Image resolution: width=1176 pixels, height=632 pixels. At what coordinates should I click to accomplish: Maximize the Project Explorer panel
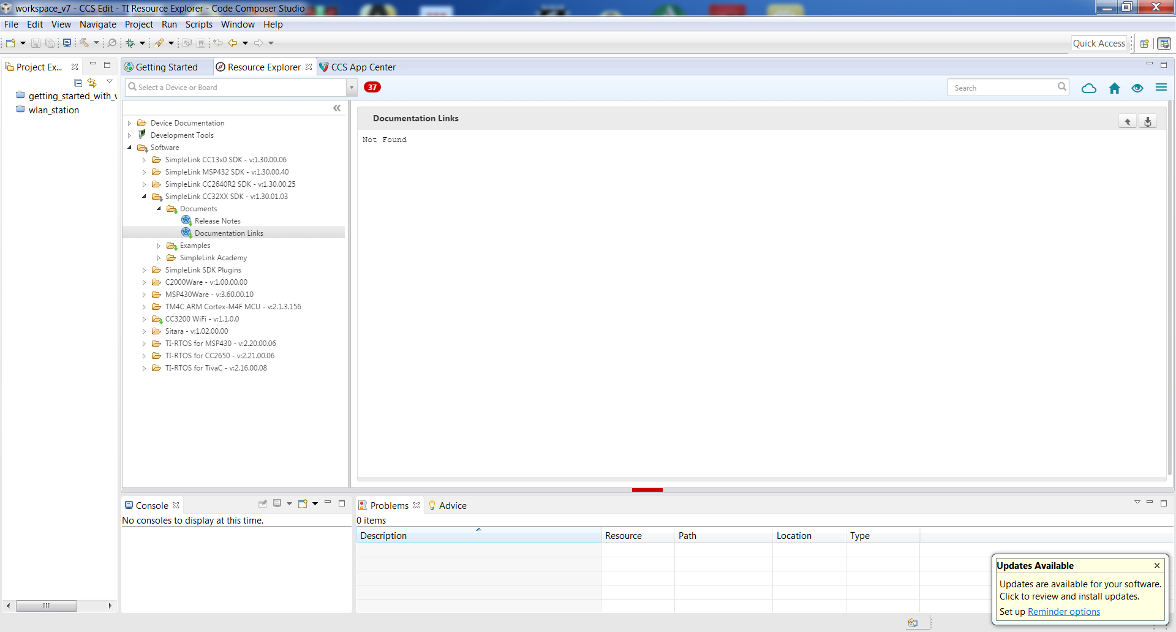(107, 65)
